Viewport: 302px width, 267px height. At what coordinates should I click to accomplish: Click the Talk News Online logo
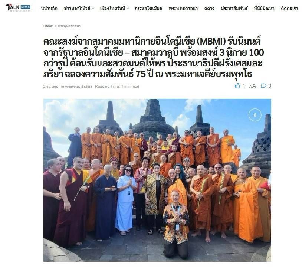click(x=18, y=8)
